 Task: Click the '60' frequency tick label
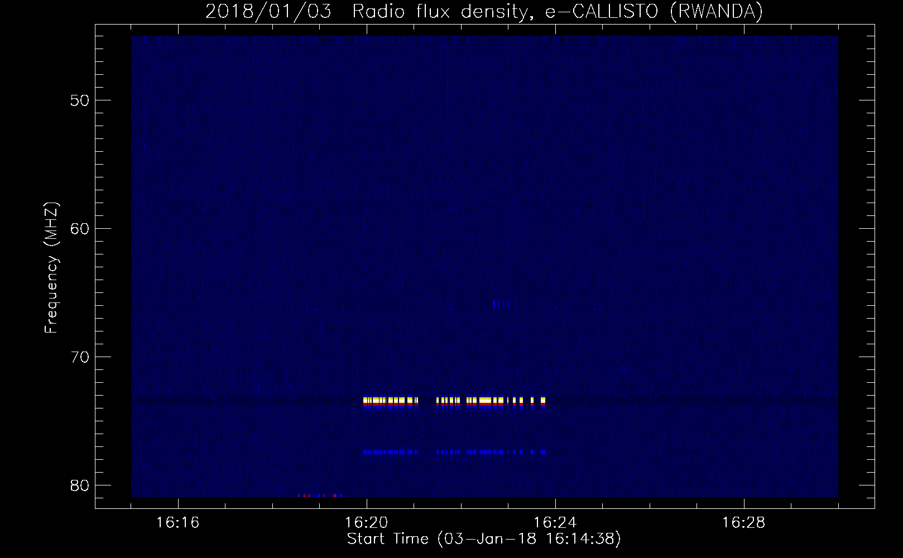point(81,228)
